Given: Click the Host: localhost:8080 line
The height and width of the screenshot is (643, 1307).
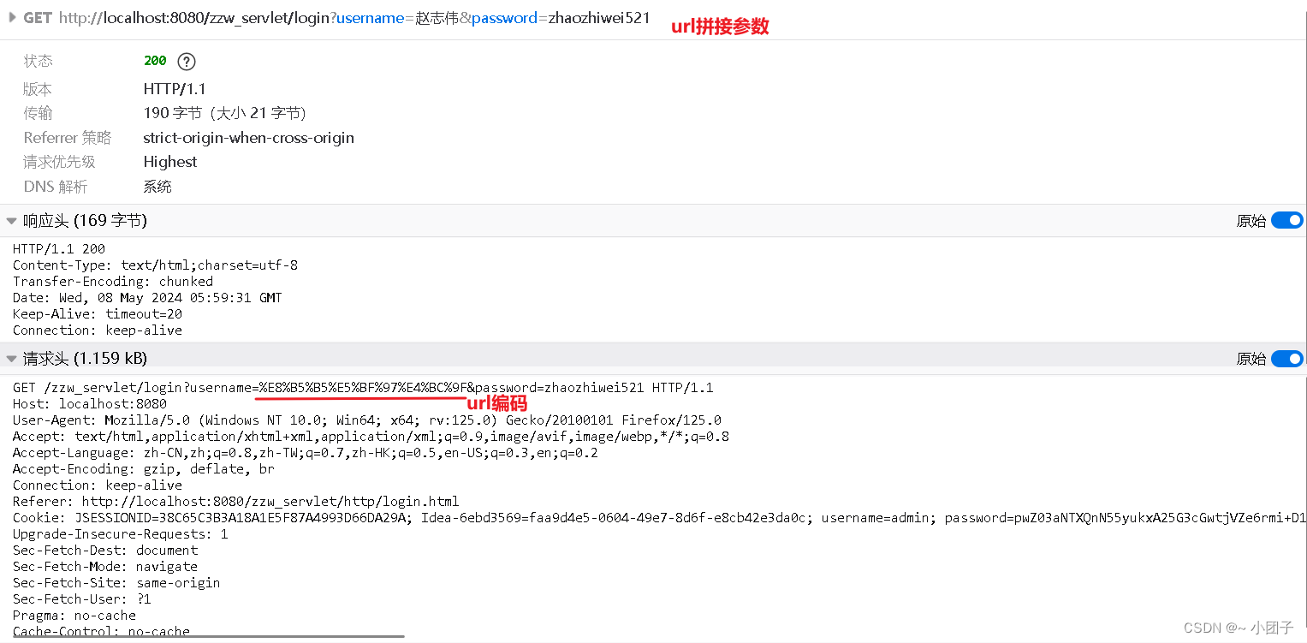Looking at the screenshot, I should pos(90,404).
